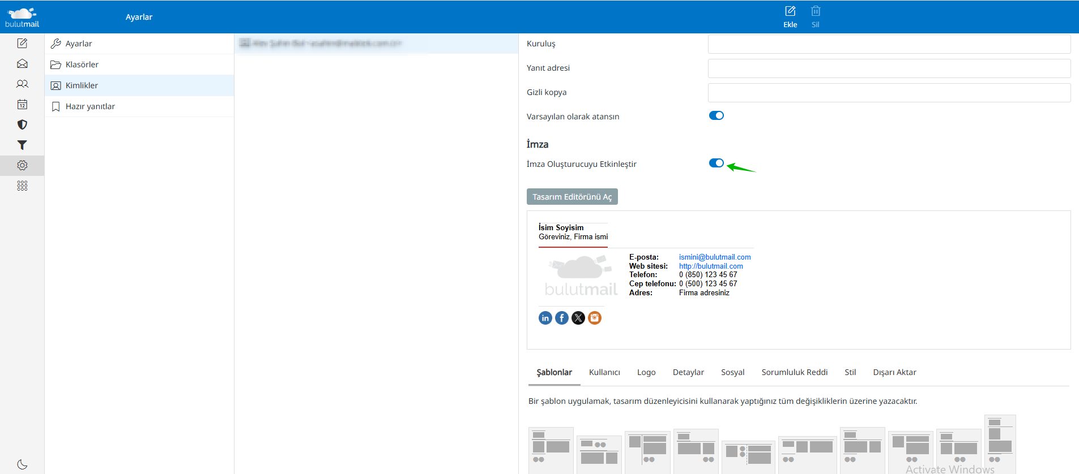The width and height of the screenshot is (1079, 474).
Task: Click the Gizli kopya input field
Action: [889, 93]
